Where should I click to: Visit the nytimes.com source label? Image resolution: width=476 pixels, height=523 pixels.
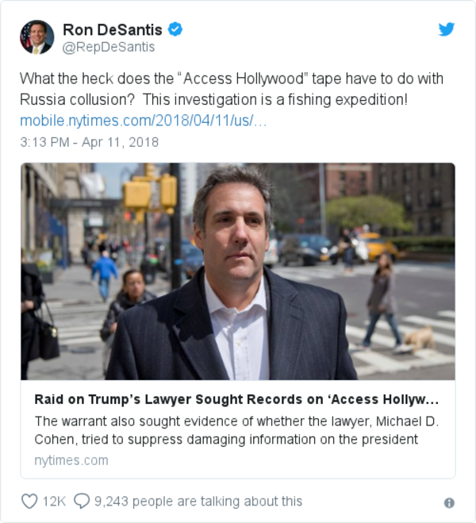pyautogui.click(x=71, y=460)
